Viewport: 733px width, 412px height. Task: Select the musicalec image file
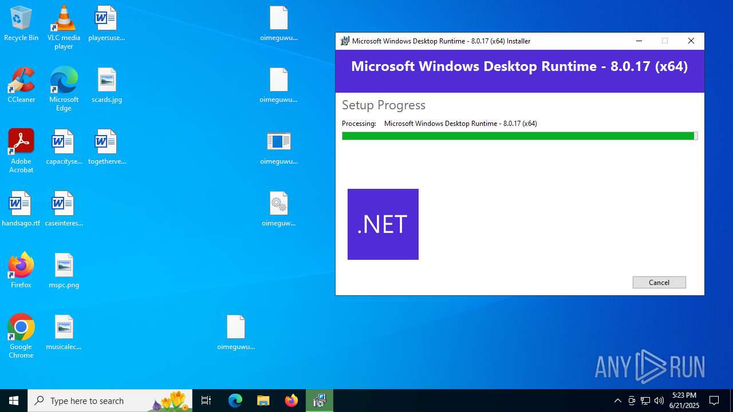coord(64,332)
